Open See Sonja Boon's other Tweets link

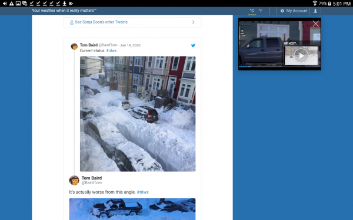pos(101,22)
